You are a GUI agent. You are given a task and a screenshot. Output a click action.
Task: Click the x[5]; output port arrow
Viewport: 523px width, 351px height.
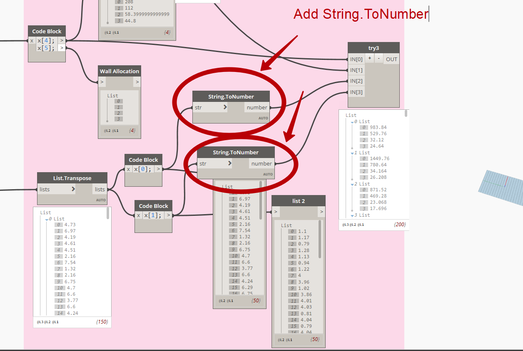[x=61, y=48]
